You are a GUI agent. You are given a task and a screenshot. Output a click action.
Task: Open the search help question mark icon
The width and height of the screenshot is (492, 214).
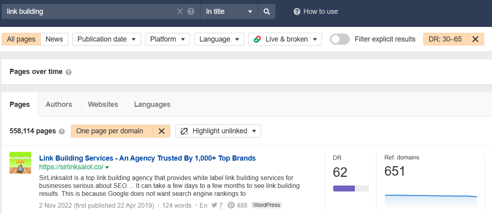click(191, 11)
